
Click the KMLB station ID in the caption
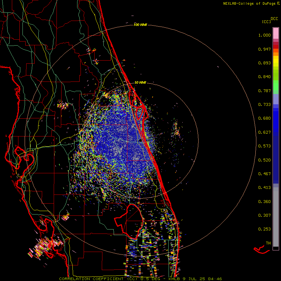point(175,279)
